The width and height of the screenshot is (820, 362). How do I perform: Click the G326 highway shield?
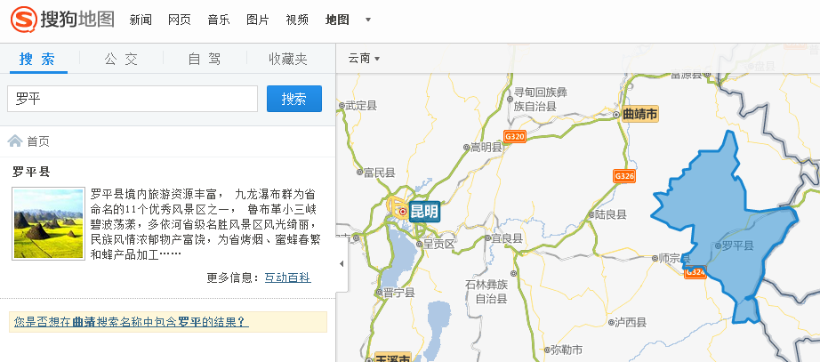(624, 176)
